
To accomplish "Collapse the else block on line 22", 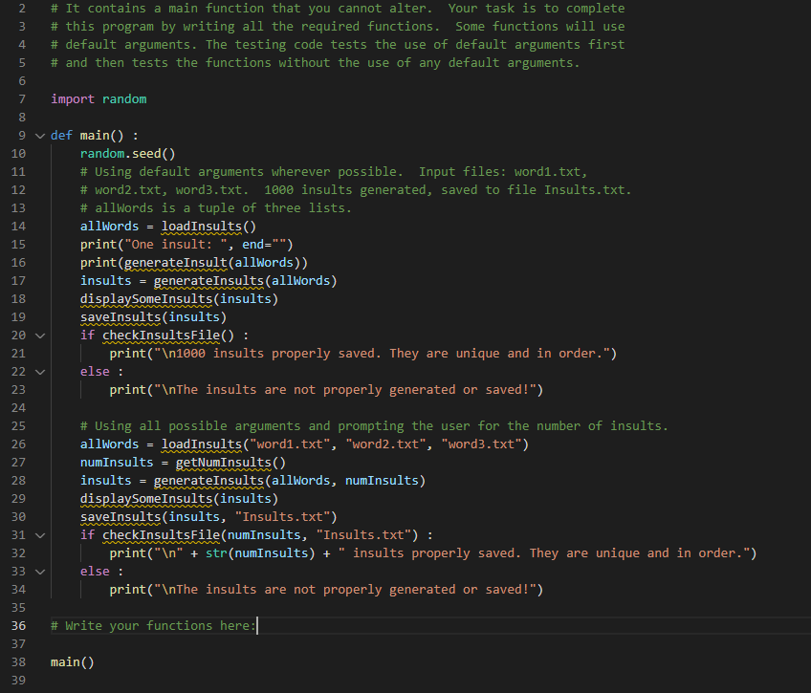I will (39, 371).
